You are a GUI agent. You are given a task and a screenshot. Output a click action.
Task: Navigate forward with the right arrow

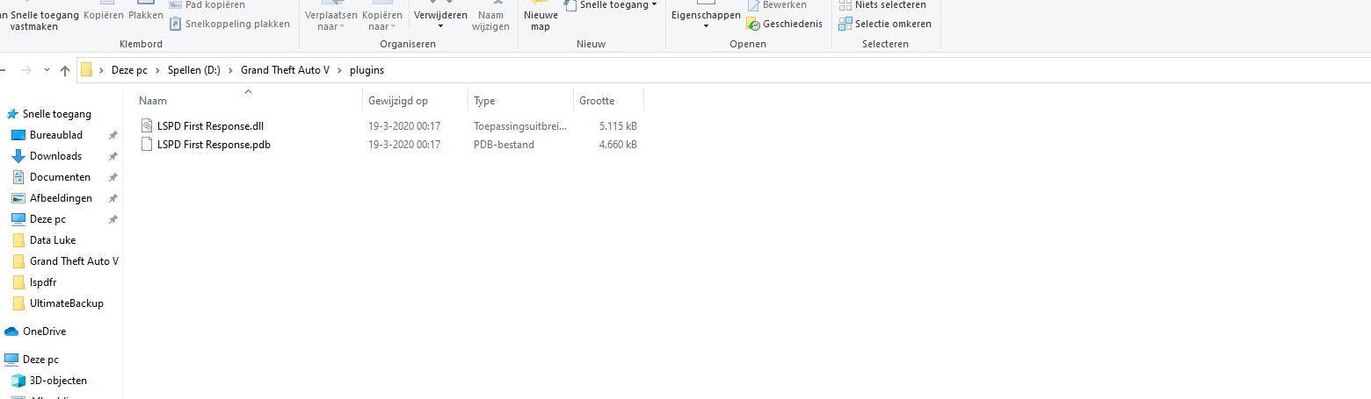tap(27, 70)
